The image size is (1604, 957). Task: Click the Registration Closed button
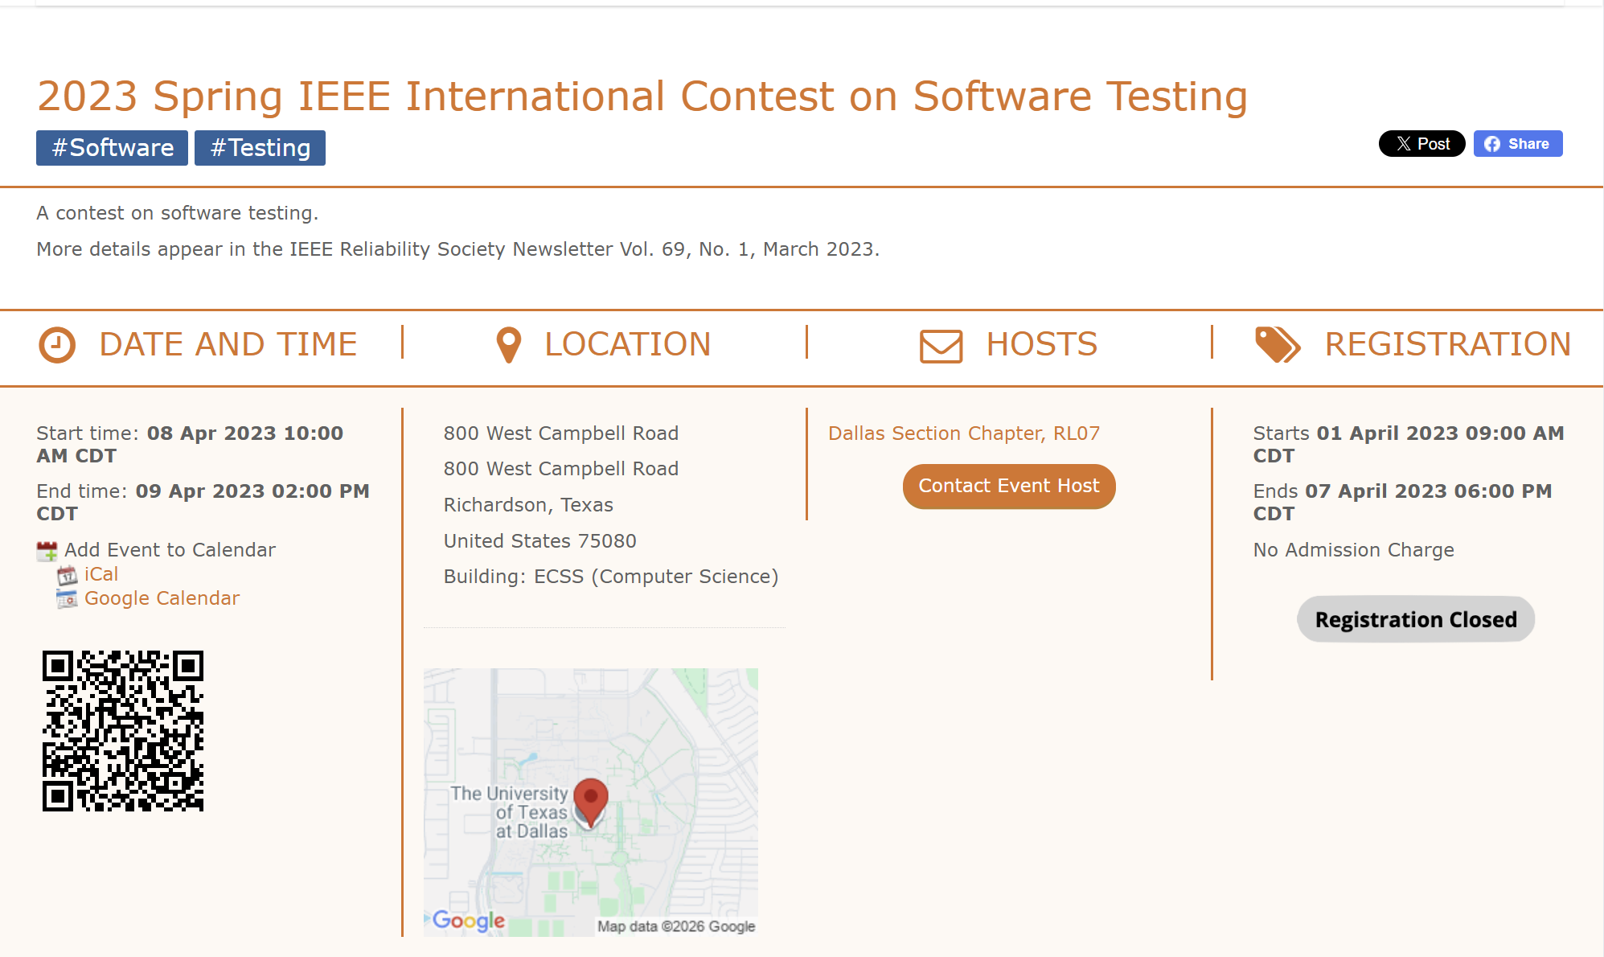tap(1416, 619)
